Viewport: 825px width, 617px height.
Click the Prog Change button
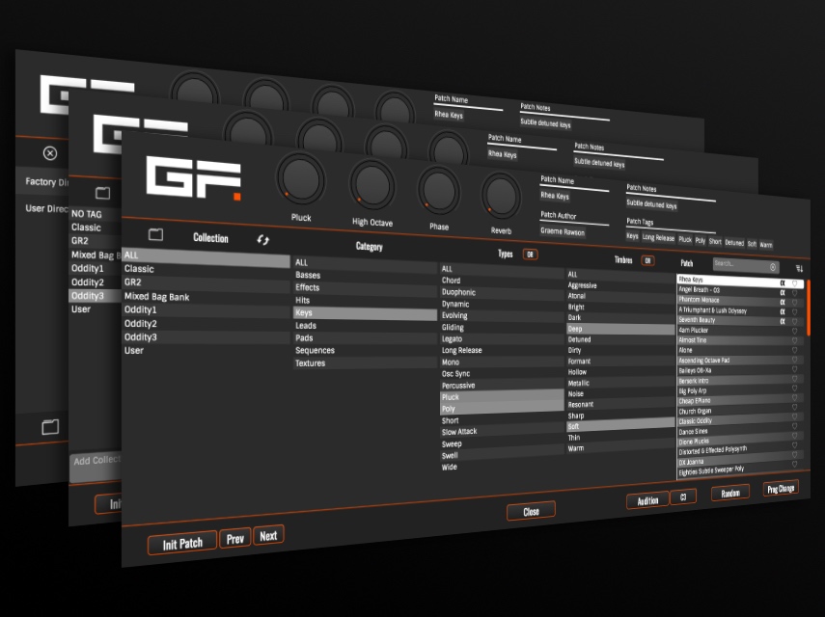coord(783,489)
